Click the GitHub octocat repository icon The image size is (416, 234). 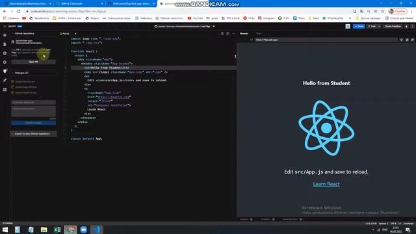(x=13, y=42)
